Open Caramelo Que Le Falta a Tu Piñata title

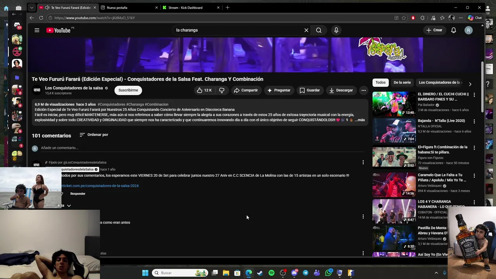coord(442,177)
